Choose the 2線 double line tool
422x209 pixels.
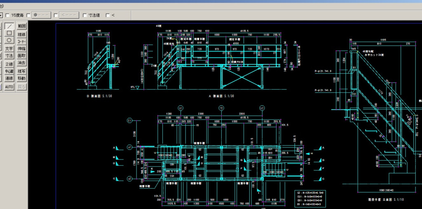click(x=9, y=63)
